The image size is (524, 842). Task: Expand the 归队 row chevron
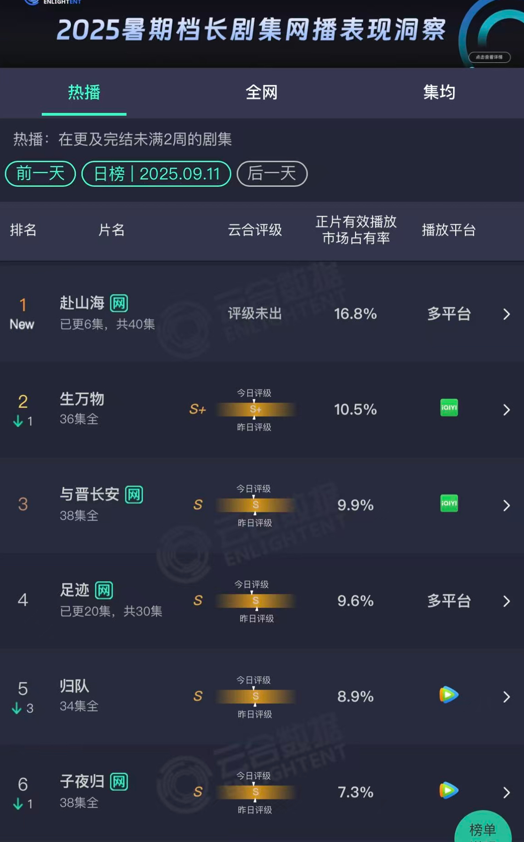pyautogui.click(x=506, y=697)
